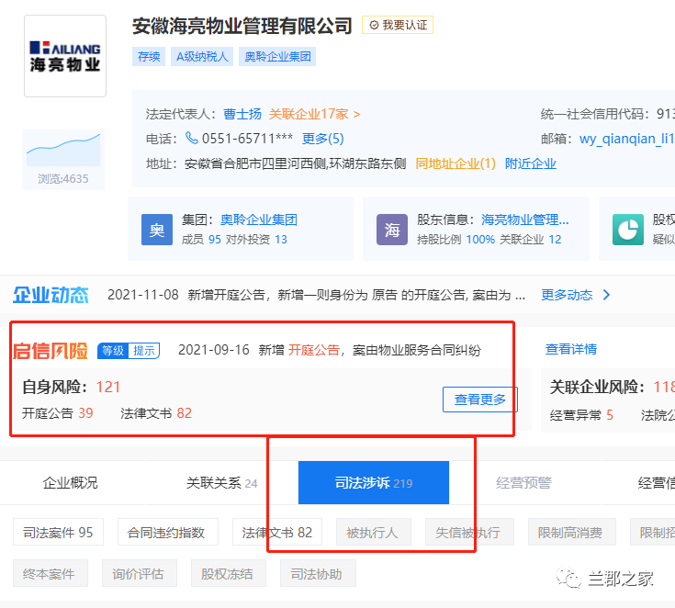Open shareholder 海亮物业管理... link
The height and width of the screenshot is (608, 675).
click(x=524, y=220)
